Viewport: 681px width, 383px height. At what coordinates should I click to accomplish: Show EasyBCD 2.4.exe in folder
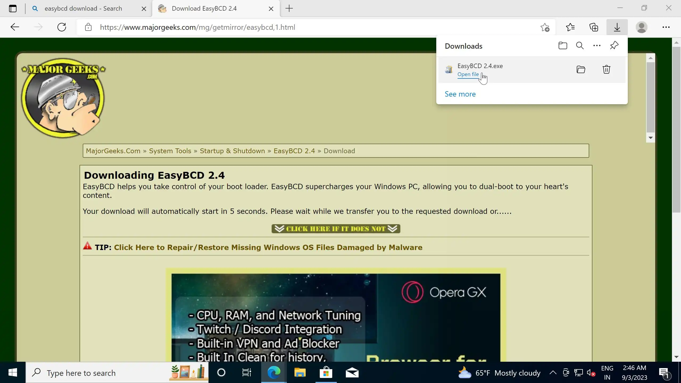[581, 69]
